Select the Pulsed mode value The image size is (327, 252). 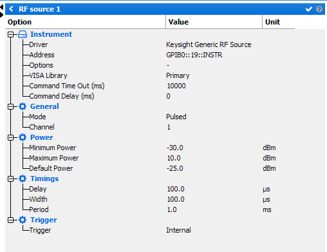coord(176,117)
